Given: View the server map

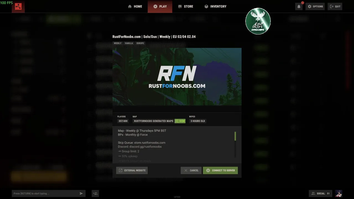Looking at the screenshot, I should 180,121.
